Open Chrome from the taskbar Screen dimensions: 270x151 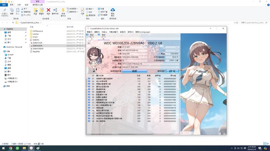11,148
